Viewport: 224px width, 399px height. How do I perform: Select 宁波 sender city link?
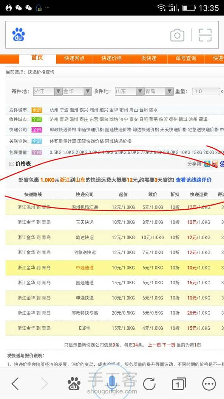tap(64, 110)
